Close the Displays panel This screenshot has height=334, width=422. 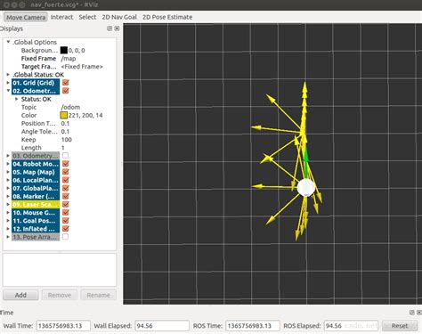point(117,29)
